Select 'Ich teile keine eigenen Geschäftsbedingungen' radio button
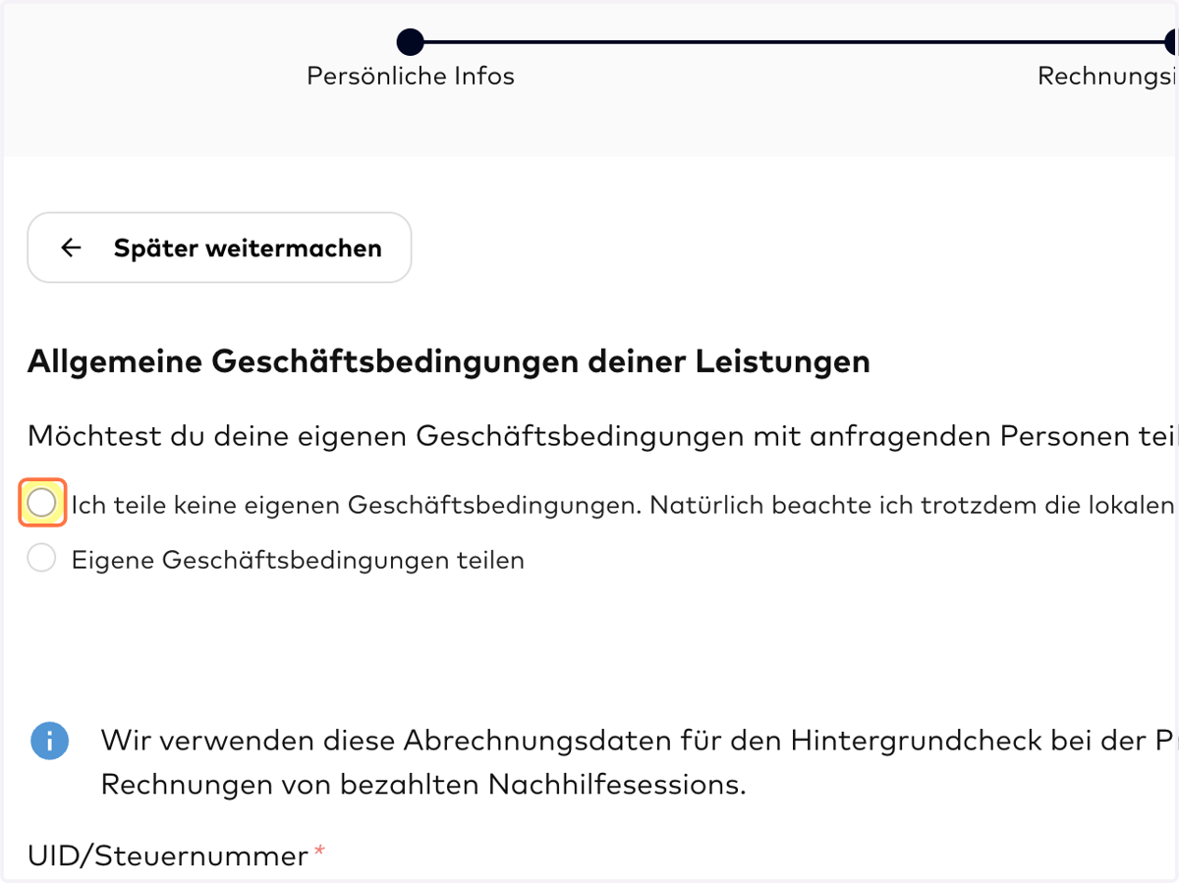 click(42, 504)
